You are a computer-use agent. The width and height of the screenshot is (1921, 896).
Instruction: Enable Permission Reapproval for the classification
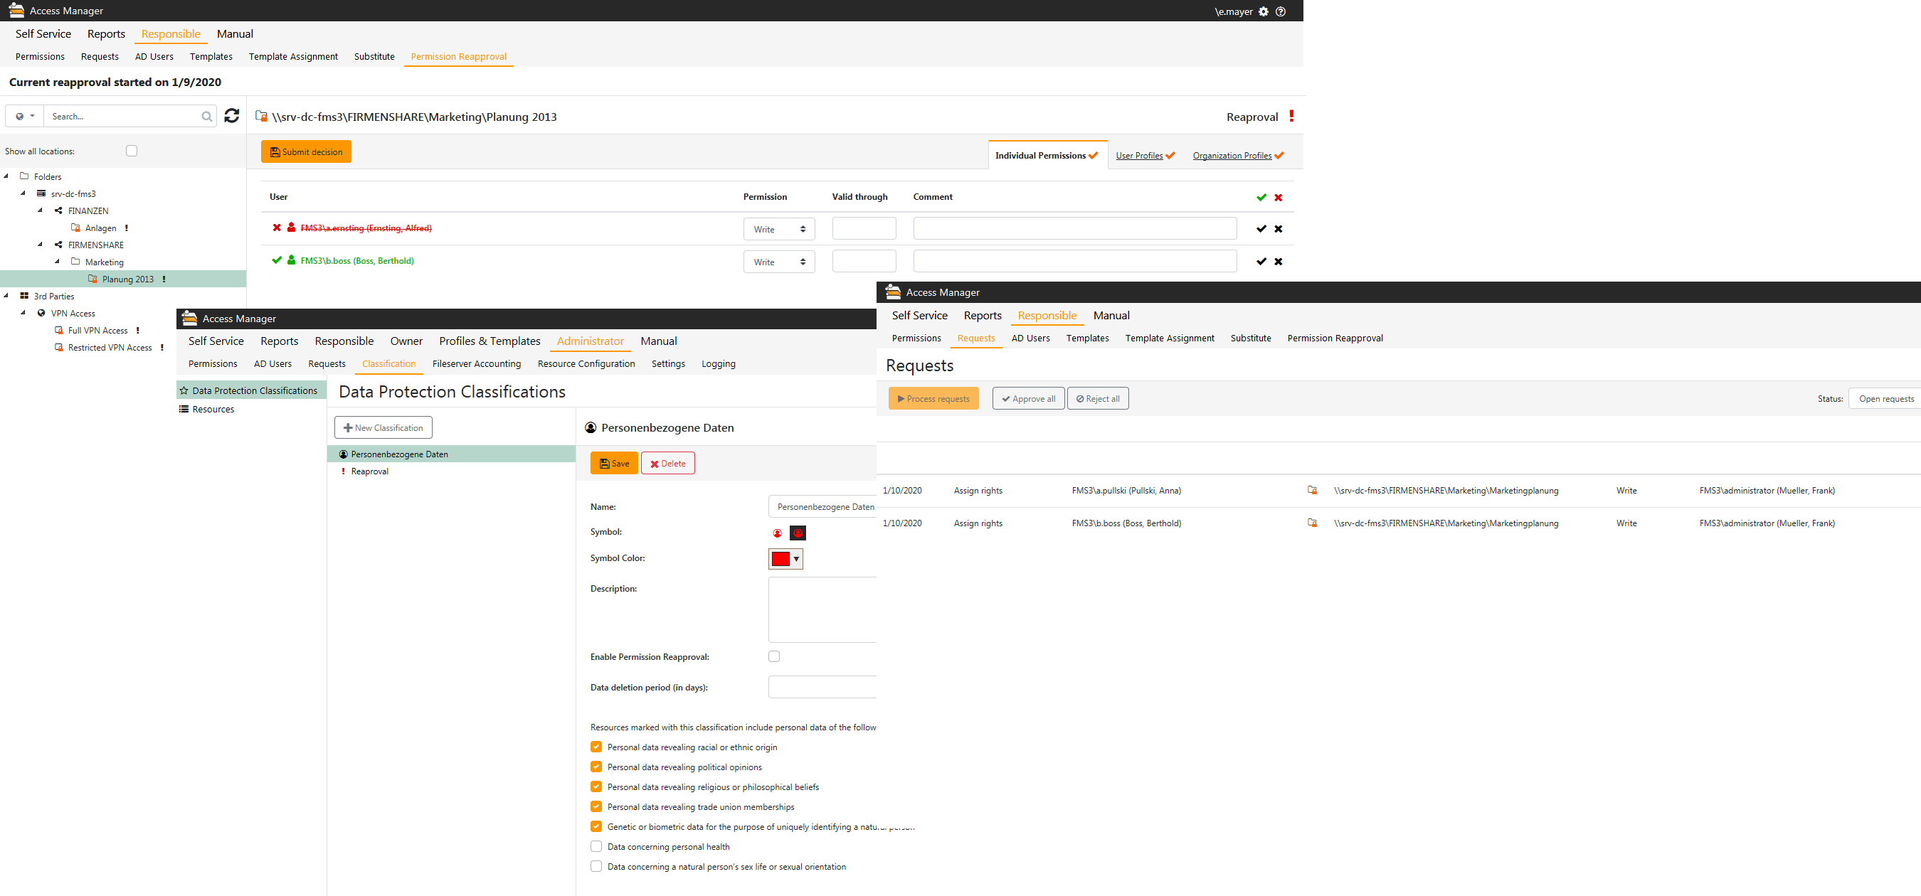click(x=773, y=656)
